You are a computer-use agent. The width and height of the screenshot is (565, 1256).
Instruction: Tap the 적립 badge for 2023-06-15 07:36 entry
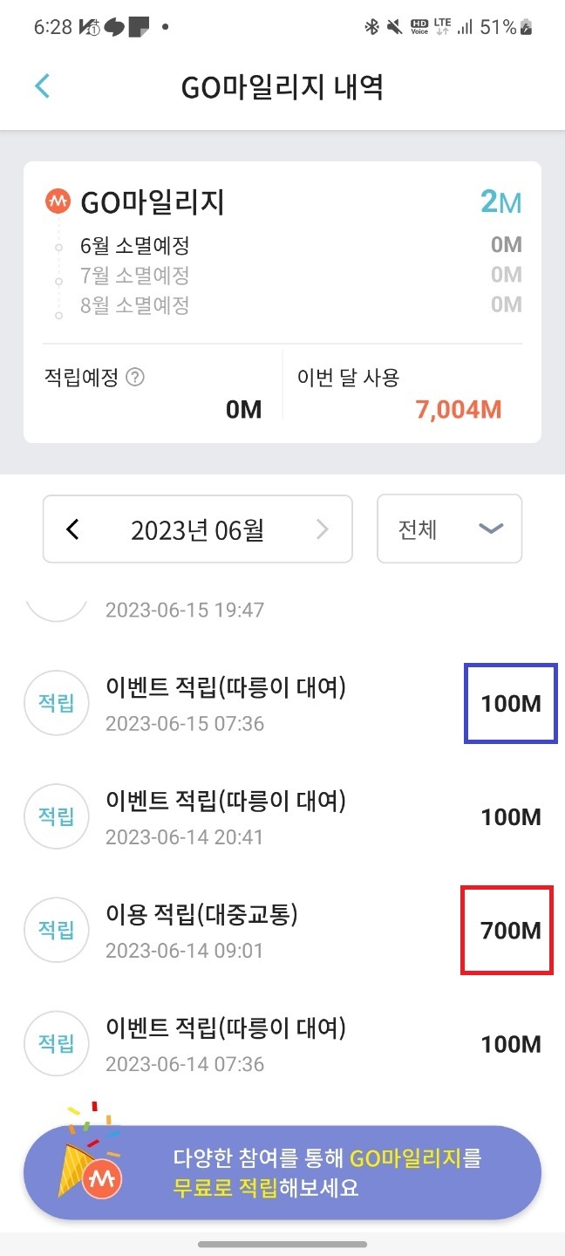coord(57,704)
